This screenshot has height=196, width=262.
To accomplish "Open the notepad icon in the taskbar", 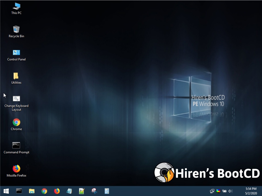I will (x=69, y=191).
